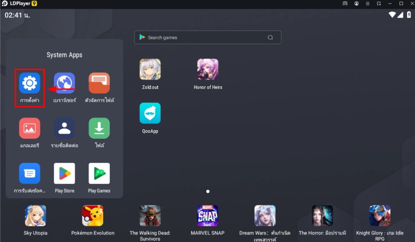Click the mobile signal strength icon
This screenshot has width=415, height=242.
tap(400, 15)
